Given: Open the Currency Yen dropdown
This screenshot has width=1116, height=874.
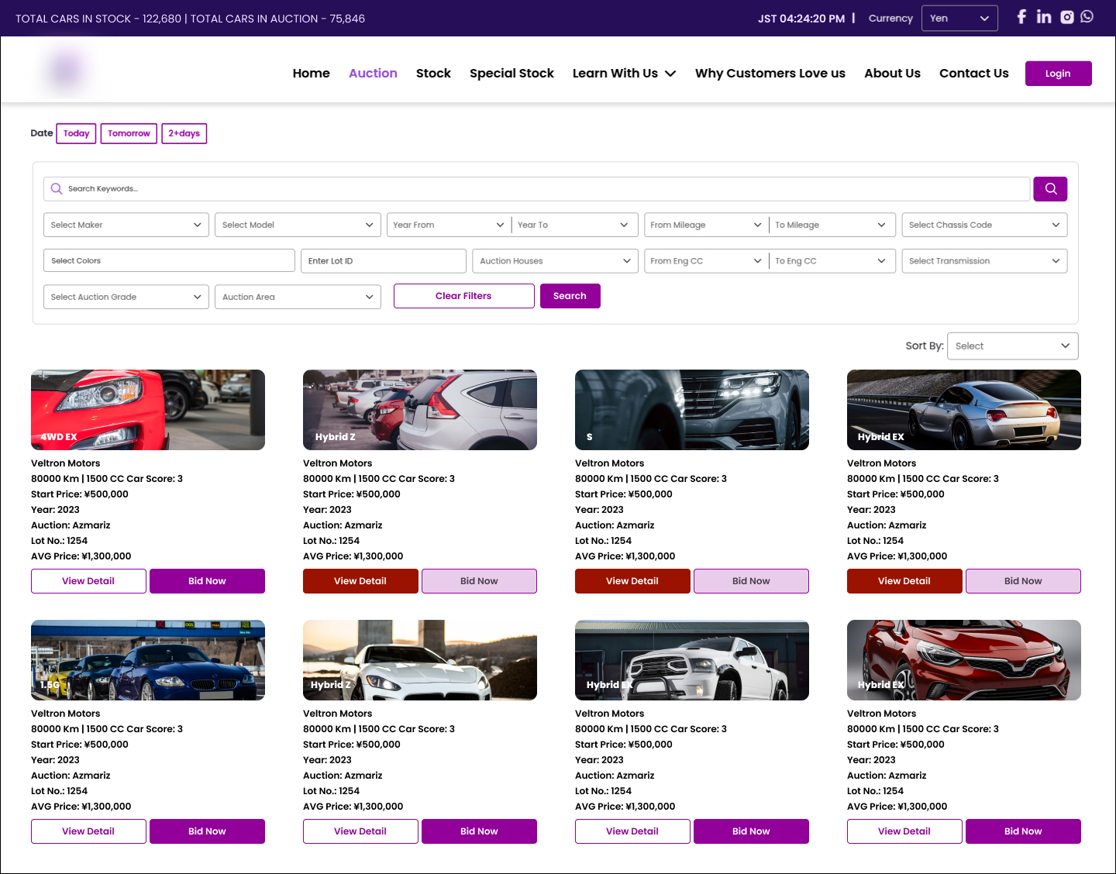Looking at the screenshot, I should (959, 18).
